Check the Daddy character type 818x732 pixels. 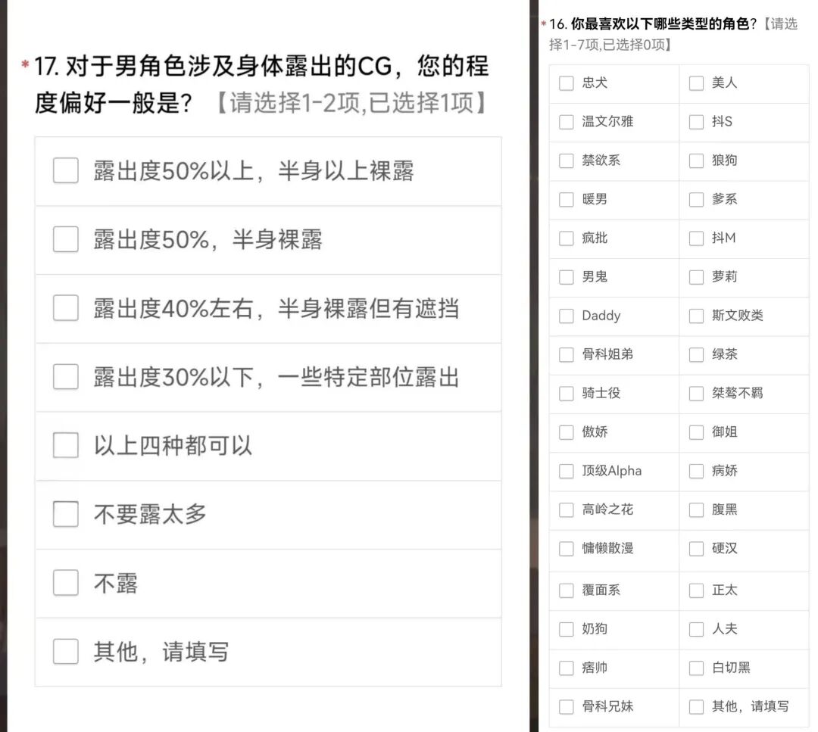pyautogui.click(x=566, y=316)
